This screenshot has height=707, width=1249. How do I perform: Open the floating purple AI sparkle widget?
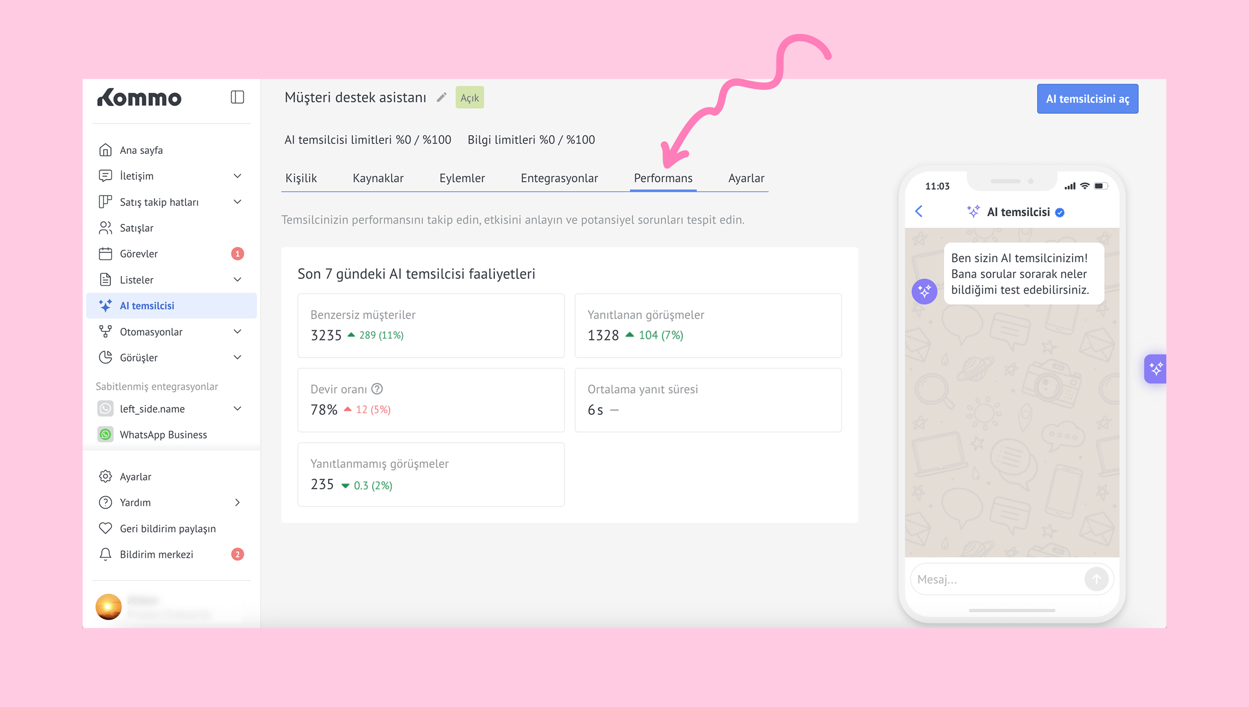tap(1156, 369)
